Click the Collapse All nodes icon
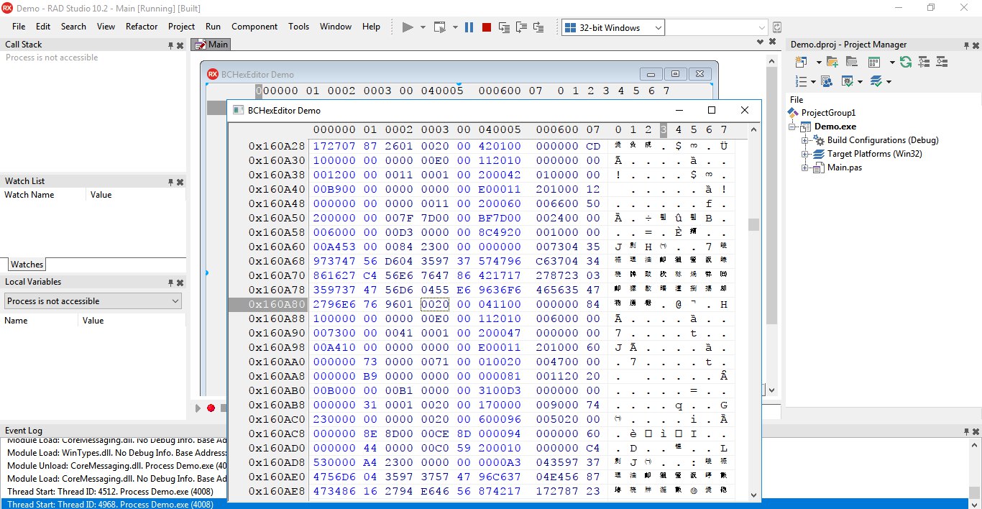This screenshot has height=509, width=982. coord(941,63)
